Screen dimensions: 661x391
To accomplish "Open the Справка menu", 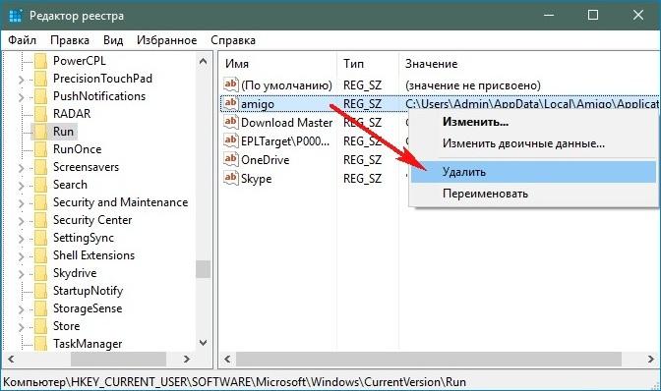I will [233, 40].
